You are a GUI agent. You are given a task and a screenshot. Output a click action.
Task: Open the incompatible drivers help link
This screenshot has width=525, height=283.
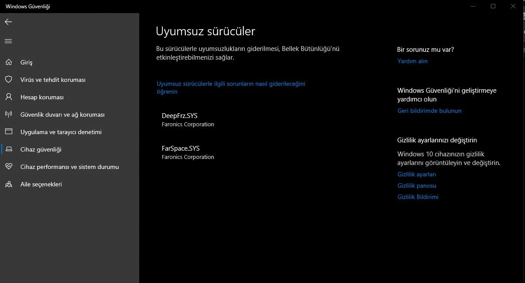coord(231,88)
